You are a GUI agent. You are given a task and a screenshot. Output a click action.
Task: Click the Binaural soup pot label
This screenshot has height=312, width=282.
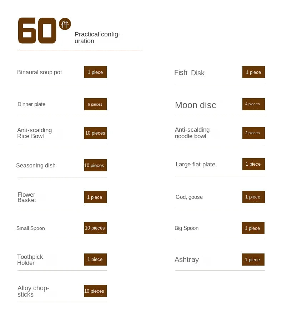tap(40, 72)
